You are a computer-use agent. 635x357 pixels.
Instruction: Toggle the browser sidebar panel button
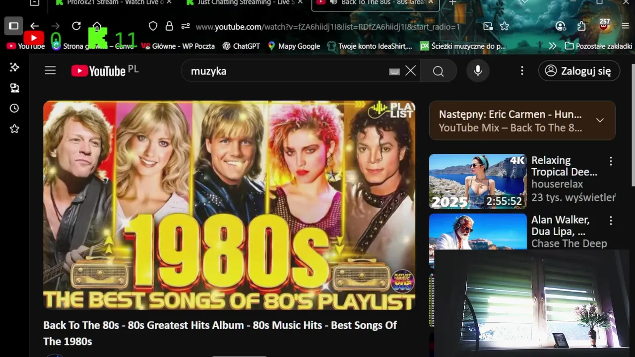pos(14,26)
